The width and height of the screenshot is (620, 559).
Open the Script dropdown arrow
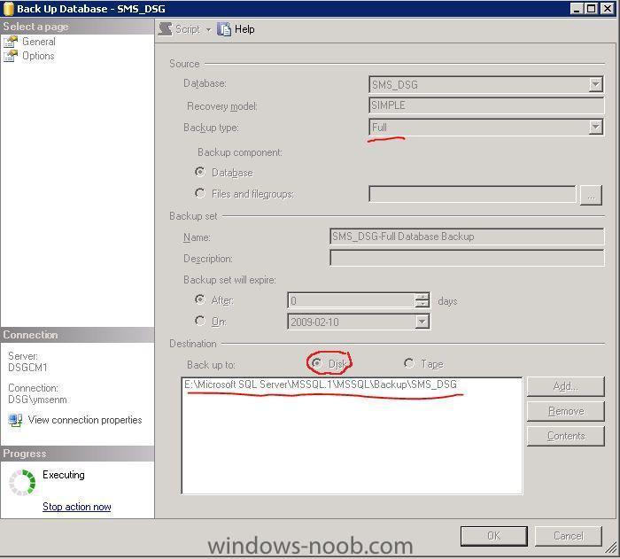click(x=208, y=29)
